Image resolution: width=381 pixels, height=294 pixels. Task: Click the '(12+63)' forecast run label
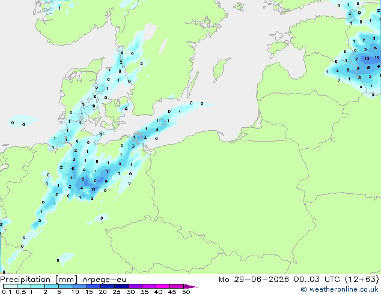(x=362, y=280)
